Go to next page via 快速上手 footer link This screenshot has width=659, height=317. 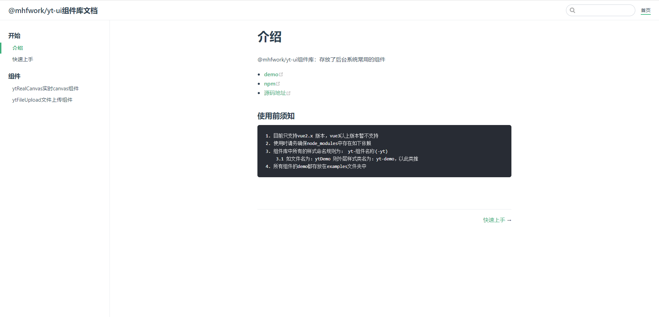(x=494, y=220)
